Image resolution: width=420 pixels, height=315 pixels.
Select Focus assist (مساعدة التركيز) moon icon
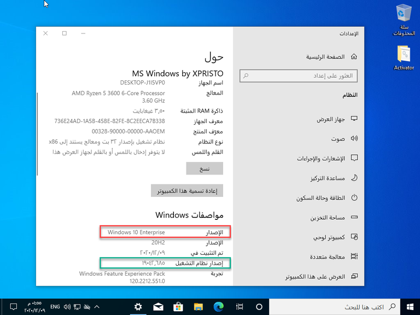(354, 178)
